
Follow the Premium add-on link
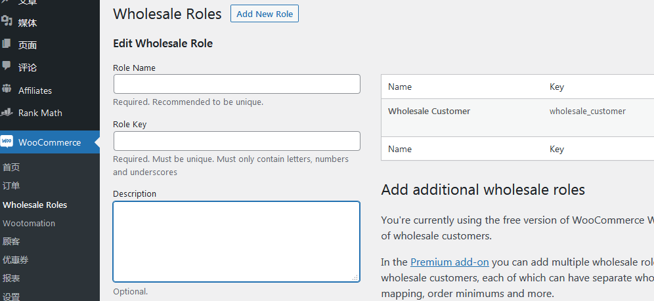click(450, 262)
